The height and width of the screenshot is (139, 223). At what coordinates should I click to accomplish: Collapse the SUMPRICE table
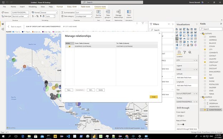tap(201, 97)
